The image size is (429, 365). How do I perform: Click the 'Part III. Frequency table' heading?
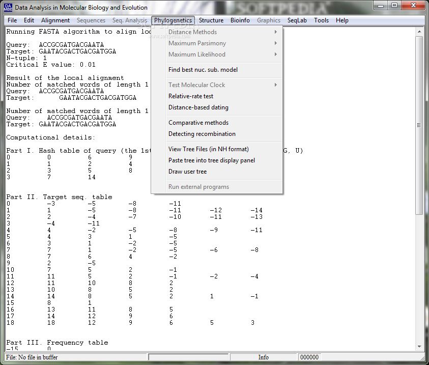tap(57, 343)
